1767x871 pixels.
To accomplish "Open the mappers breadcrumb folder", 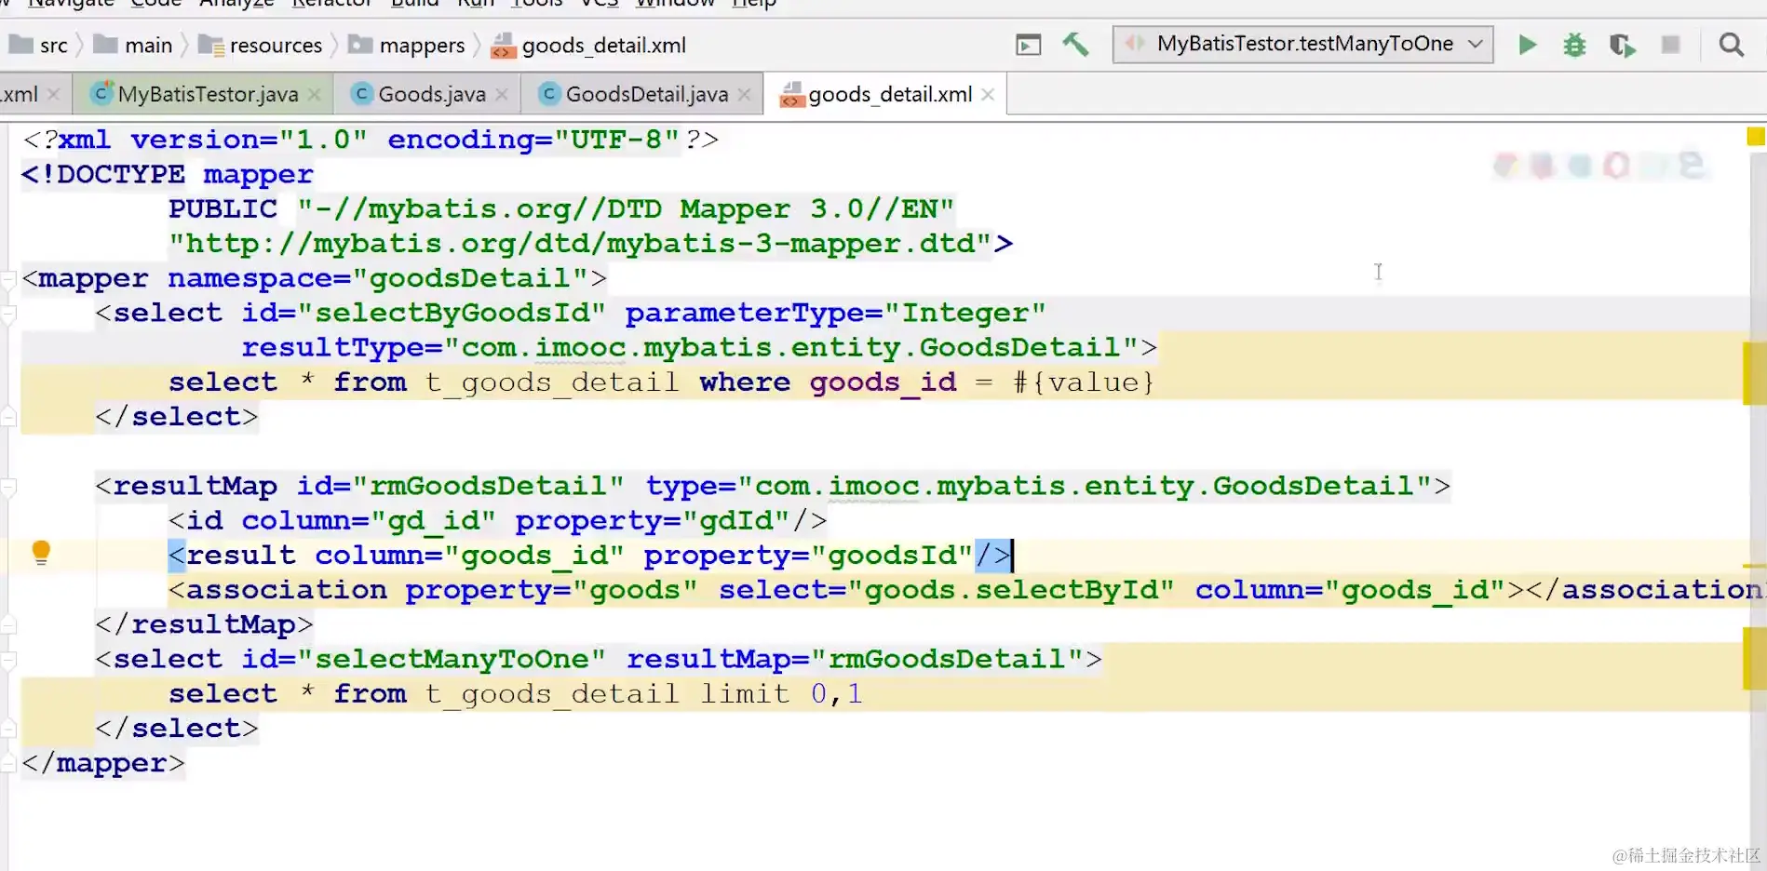I will [x=407, y=45].
